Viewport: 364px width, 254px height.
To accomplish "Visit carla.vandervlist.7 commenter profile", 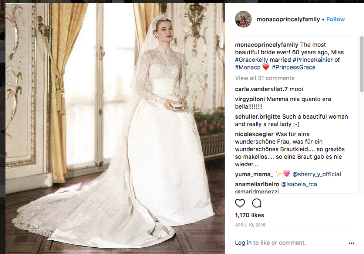I will (261, 89).
